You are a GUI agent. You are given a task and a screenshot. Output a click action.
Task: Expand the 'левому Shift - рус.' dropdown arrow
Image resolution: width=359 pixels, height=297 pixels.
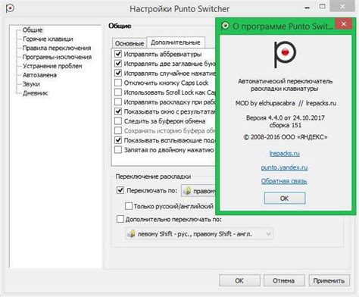click(268, 234)
